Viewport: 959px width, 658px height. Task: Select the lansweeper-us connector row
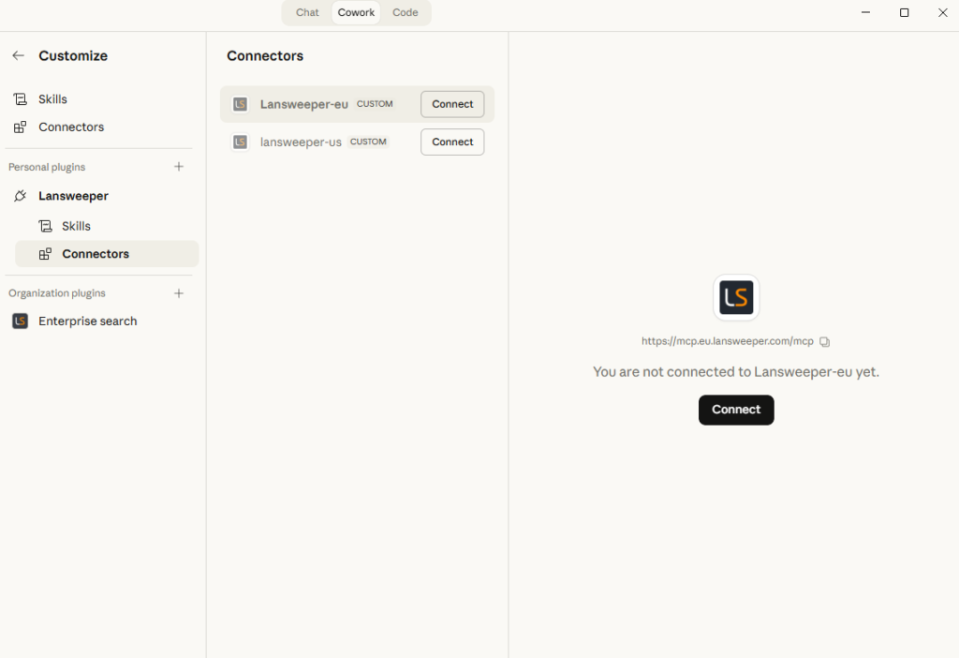pos(357,142)
